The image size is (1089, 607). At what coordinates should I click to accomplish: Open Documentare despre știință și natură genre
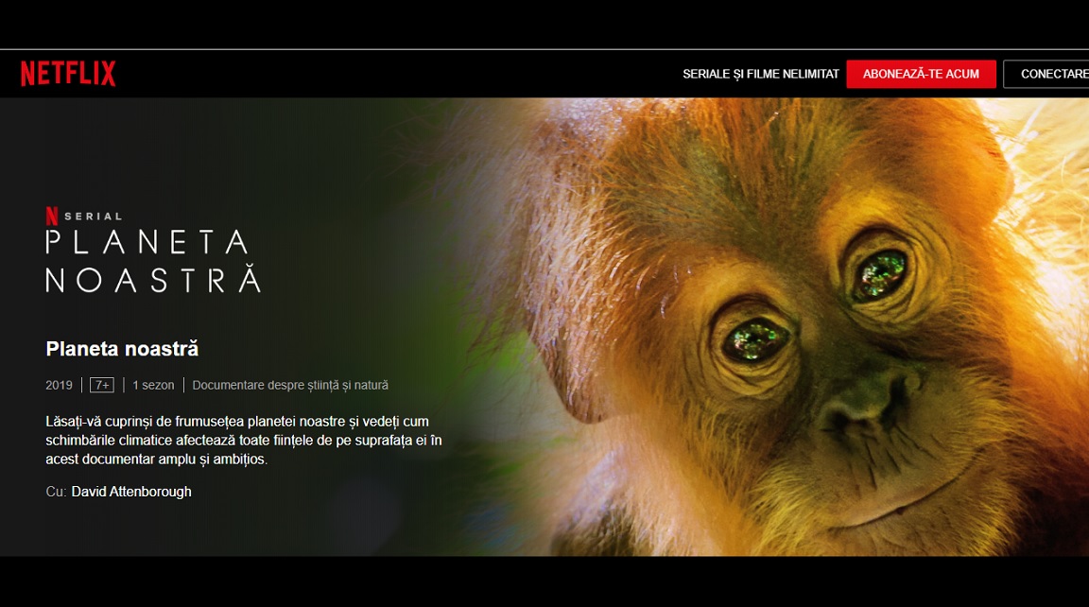tap(290, 385)
